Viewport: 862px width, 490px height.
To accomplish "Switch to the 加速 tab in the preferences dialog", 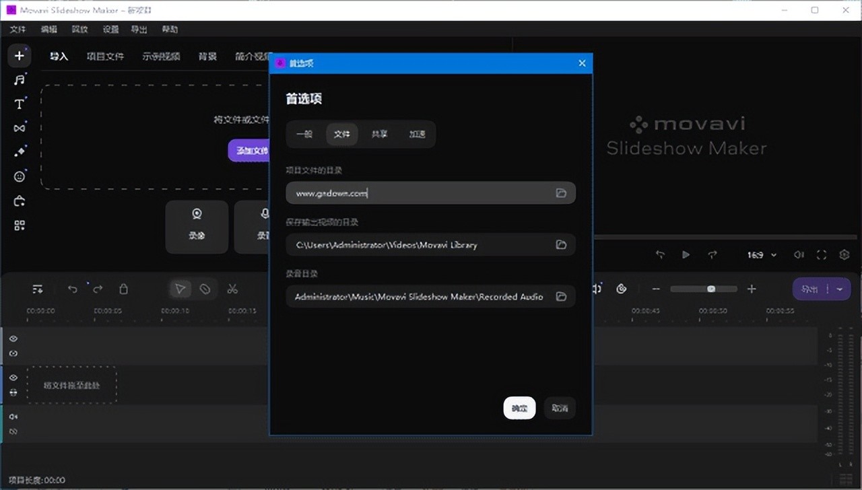I will coord(418,134).
